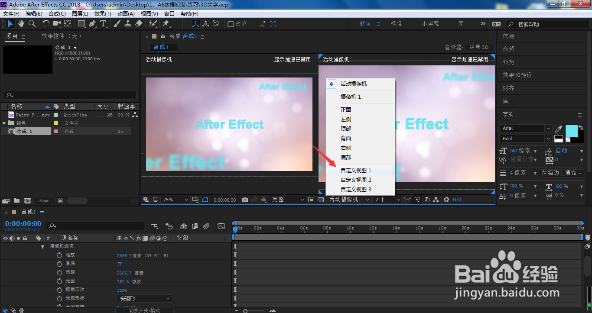The height and width of the screenshot is (313, 592).
Task: Click the 切换开关/模式 button
Action: point(145,310)
